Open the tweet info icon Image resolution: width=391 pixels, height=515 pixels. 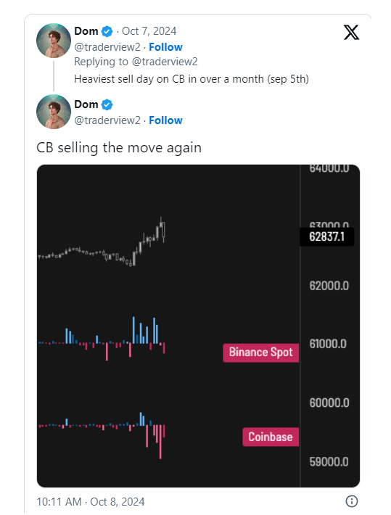point(352,501)
